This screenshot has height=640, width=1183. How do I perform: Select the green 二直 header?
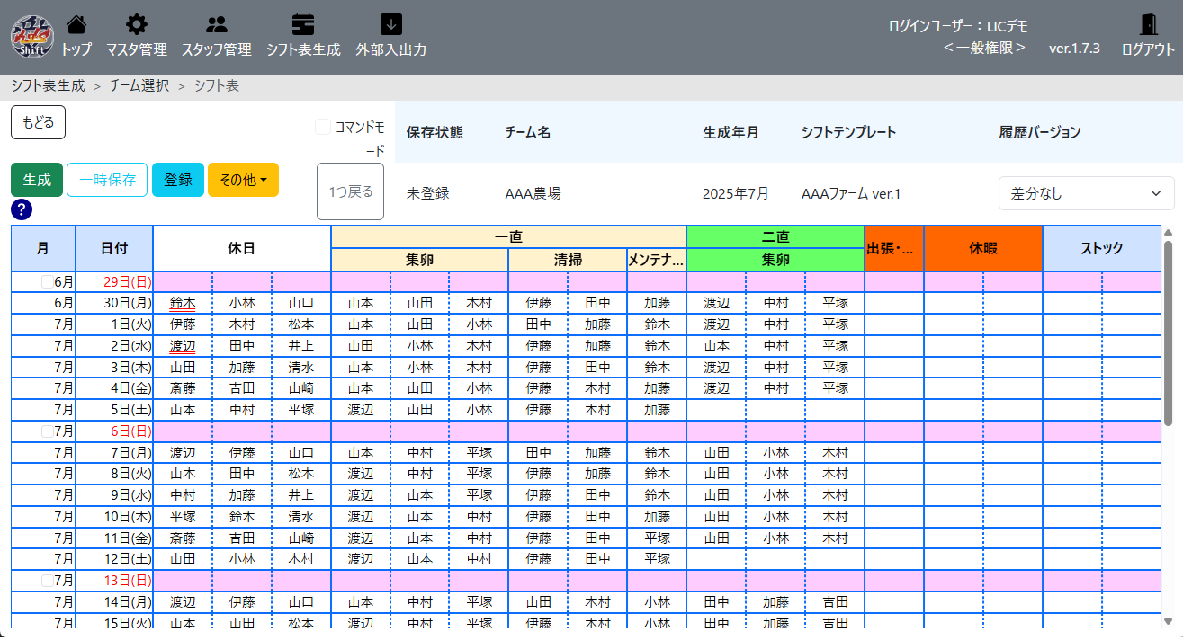(775, 237)
